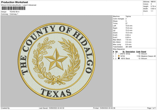Click the 'Black' description in stop sequence

tap(128, 58)
